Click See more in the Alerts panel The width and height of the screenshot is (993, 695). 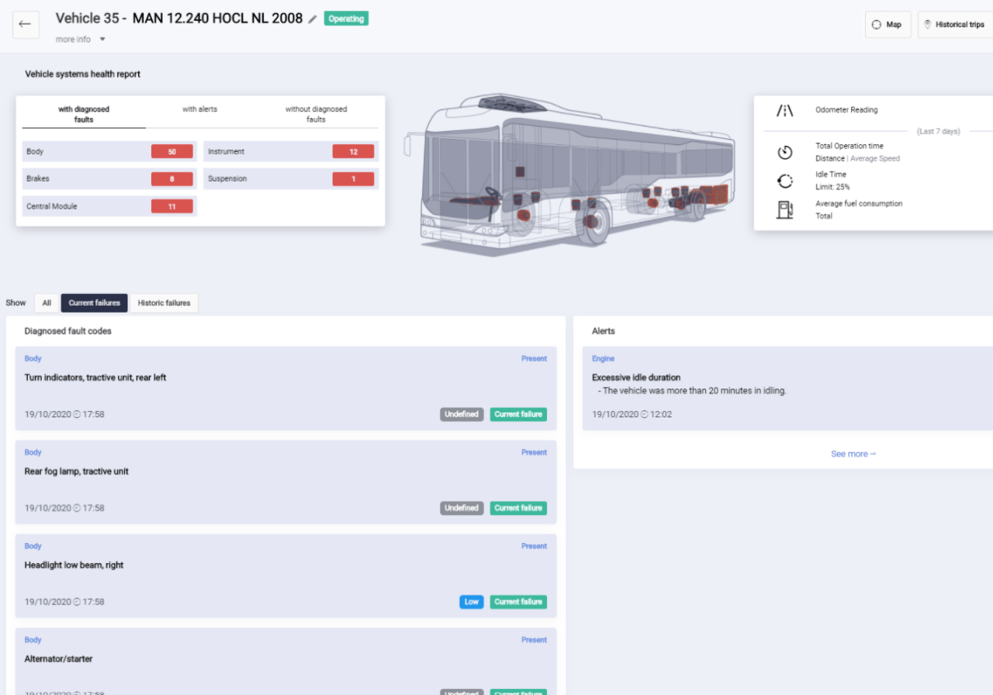tap(853, 453)
